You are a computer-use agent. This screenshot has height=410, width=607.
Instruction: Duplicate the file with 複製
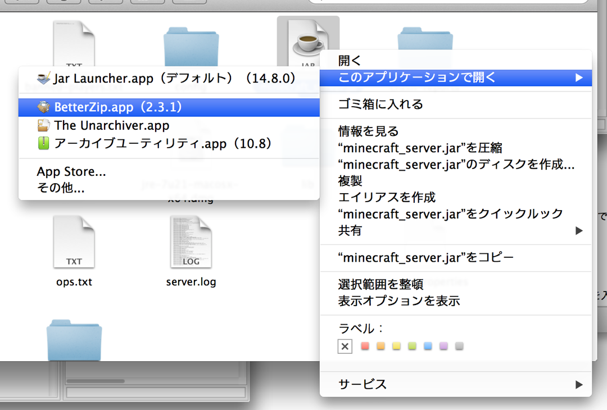(x=456, y=181)
